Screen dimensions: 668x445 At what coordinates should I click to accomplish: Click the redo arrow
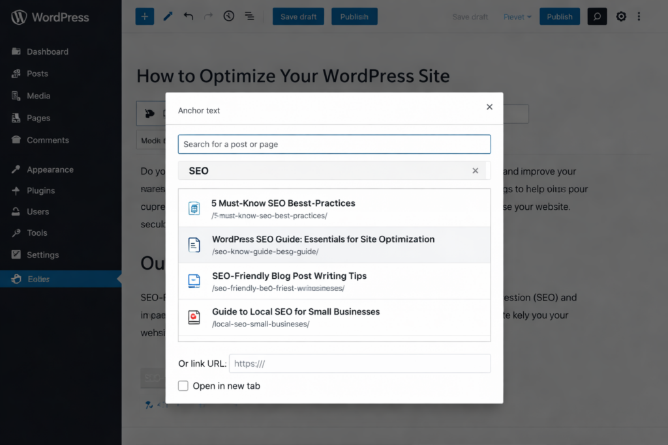click(x=208, y=16)
